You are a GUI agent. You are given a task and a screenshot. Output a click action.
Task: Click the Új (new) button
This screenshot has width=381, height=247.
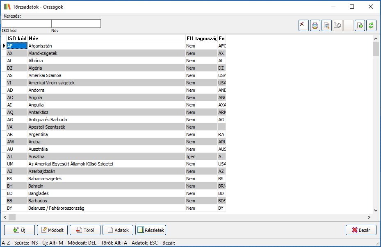click(x=19, y=230)
